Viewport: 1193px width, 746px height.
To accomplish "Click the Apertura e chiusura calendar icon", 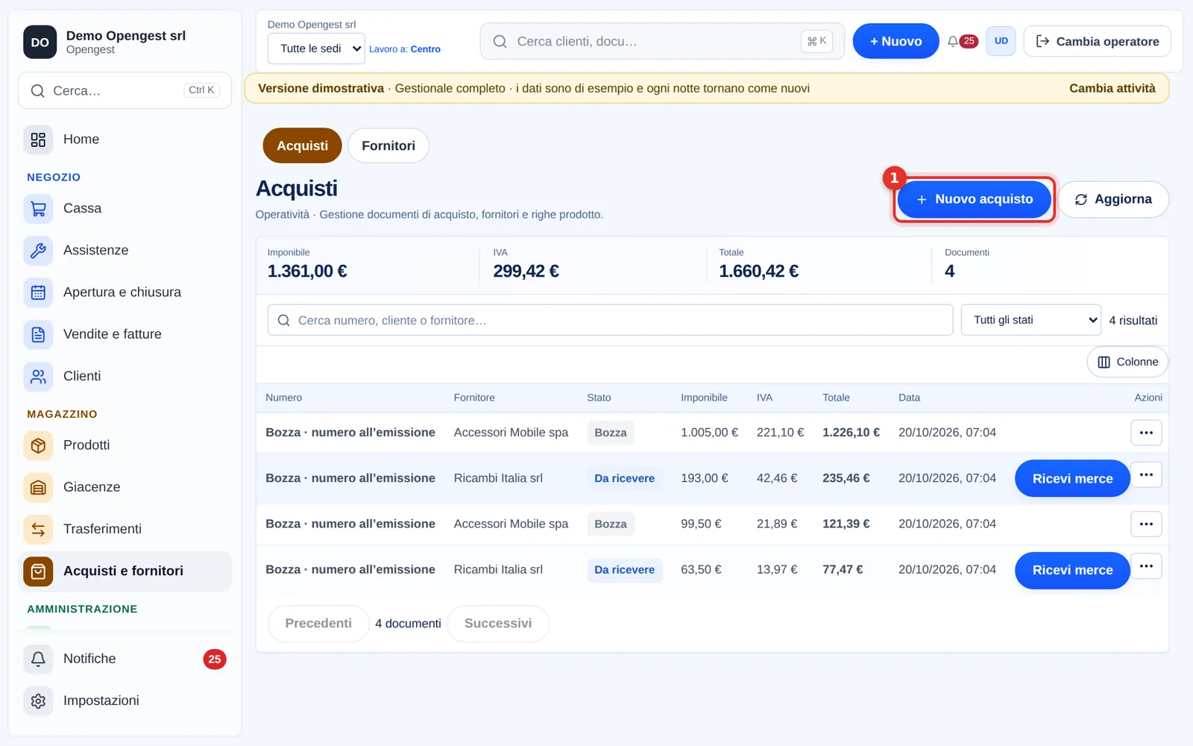I will pos(38,292).
